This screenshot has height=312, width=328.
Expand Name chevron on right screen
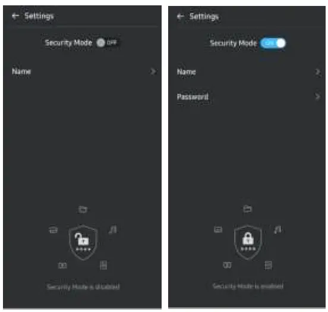pos(317,72)
